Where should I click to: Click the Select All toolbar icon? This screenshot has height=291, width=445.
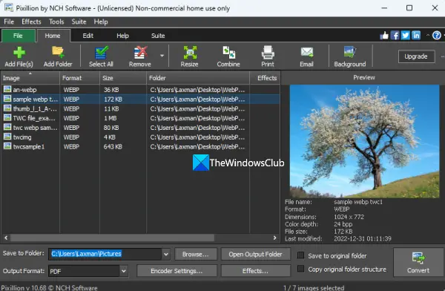click(102, 53)
